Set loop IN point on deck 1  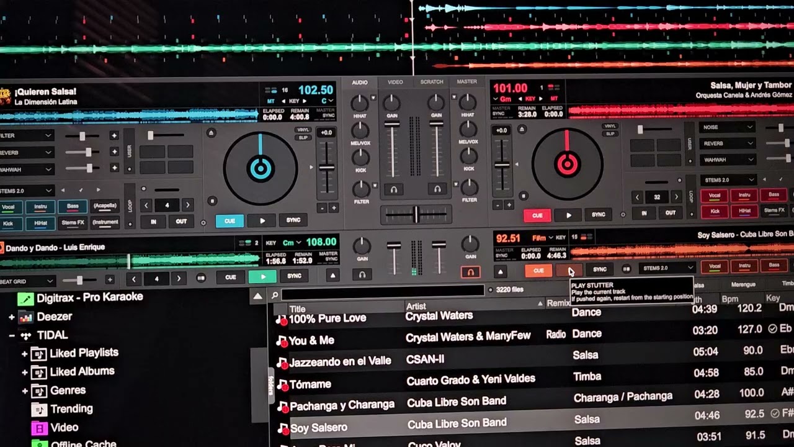pyautogui.click(x=153, y=221)
